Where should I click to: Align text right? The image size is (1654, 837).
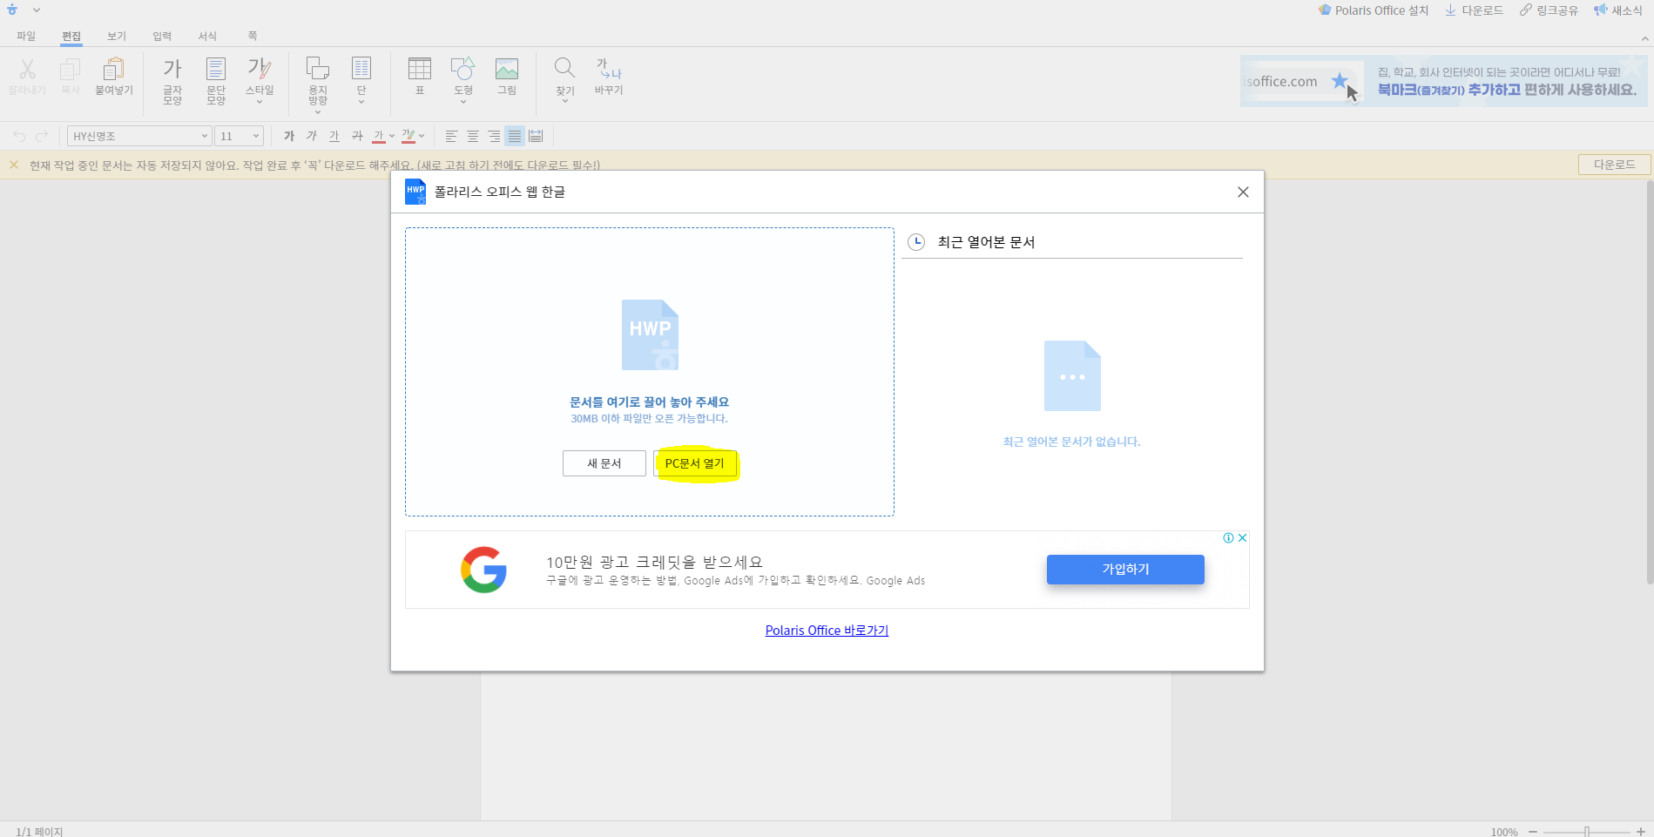[x=494, y=136]
